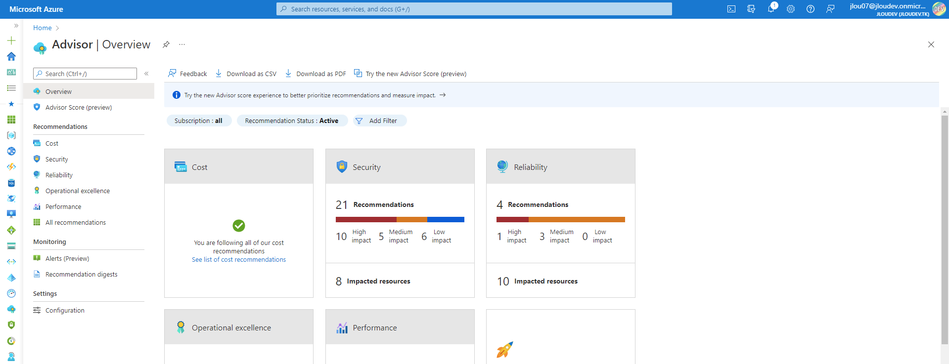This screenshot has height=364, width=949.
Task: Open the Storage accounts icon
Action: click(x=11, y=246)
